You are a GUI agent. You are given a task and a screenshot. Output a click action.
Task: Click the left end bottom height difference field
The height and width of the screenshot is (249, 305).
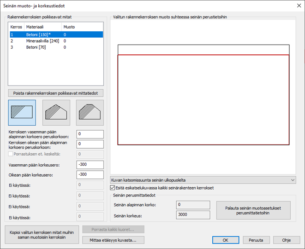coord(90,134)
